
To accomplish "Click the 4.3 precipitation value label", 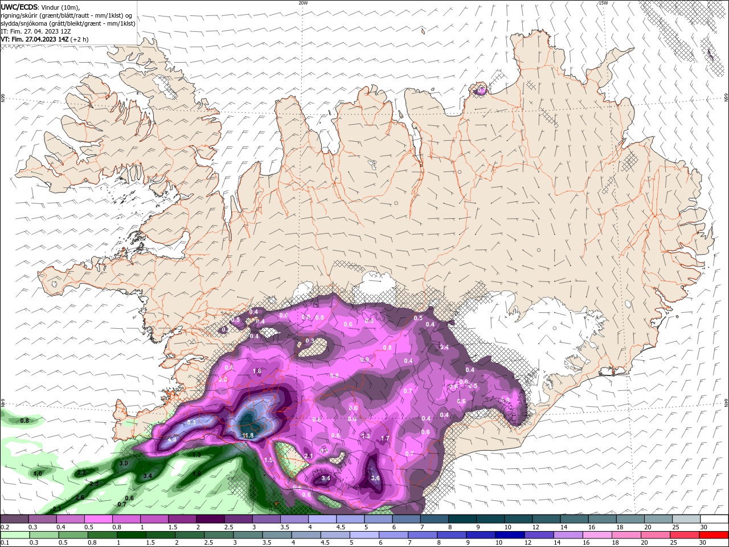I will [173, 439].
